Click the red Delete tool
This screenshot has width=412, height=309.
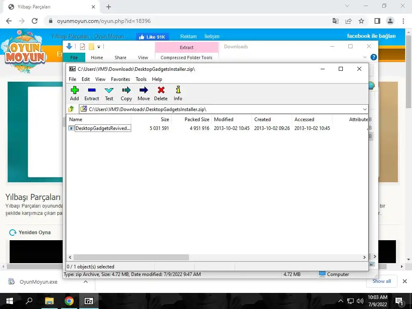161,93
